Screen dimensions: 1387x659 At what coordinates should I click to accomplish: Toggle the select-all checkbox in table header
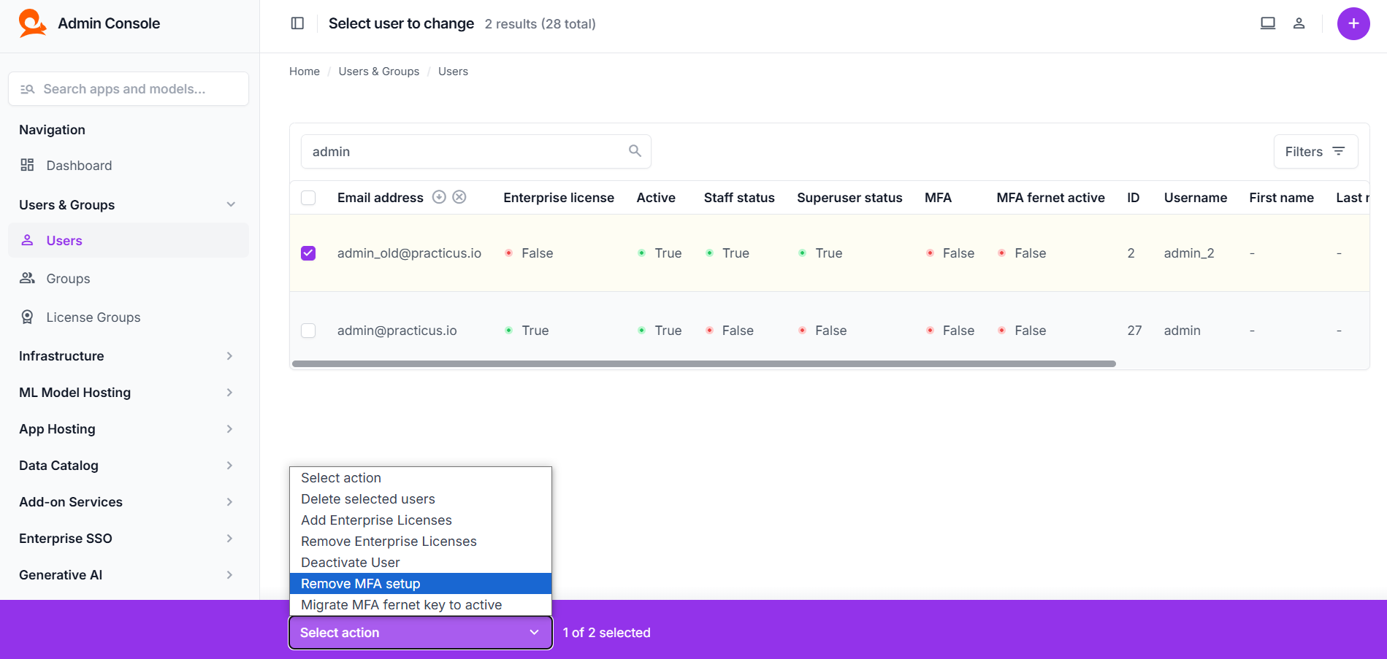click(x=308, y=198)
